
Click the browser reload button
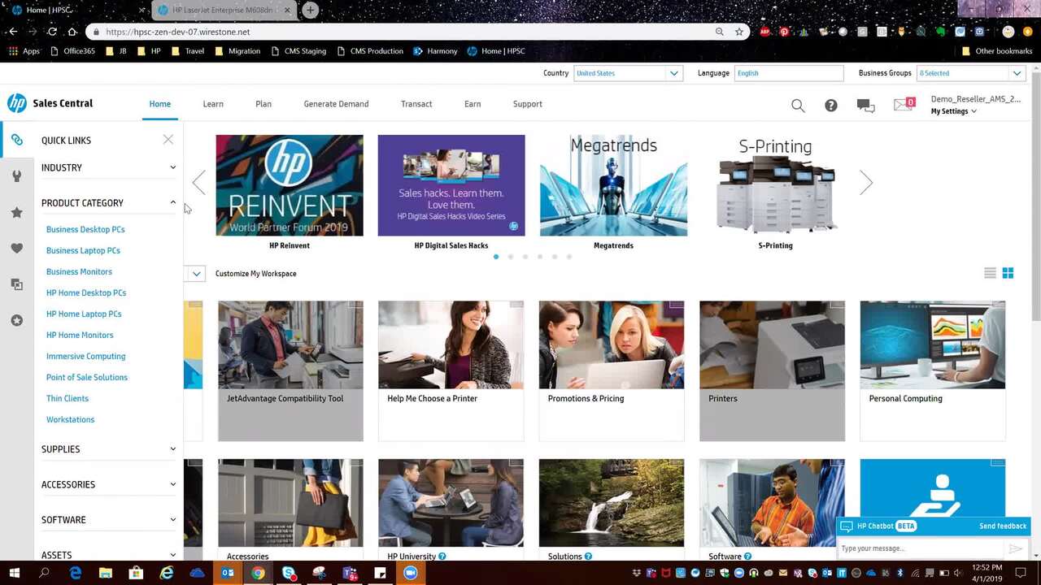(52, 32)
